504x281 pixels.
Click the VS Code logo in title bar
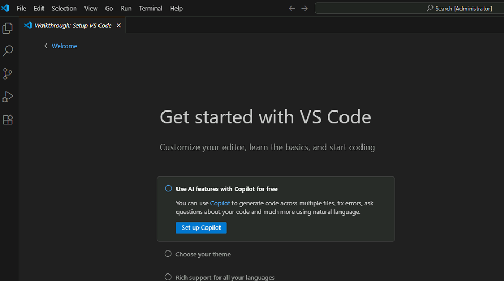(5, 8)
